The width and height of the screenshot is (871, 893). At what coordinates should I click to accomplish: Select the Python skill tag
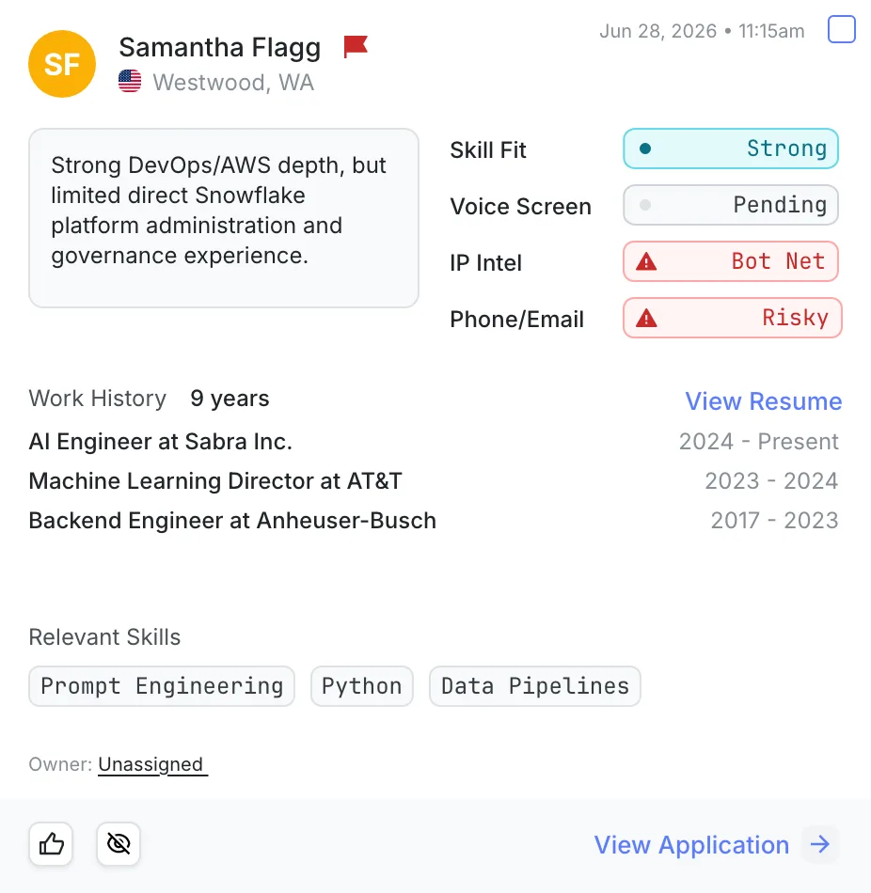(362, 686)
